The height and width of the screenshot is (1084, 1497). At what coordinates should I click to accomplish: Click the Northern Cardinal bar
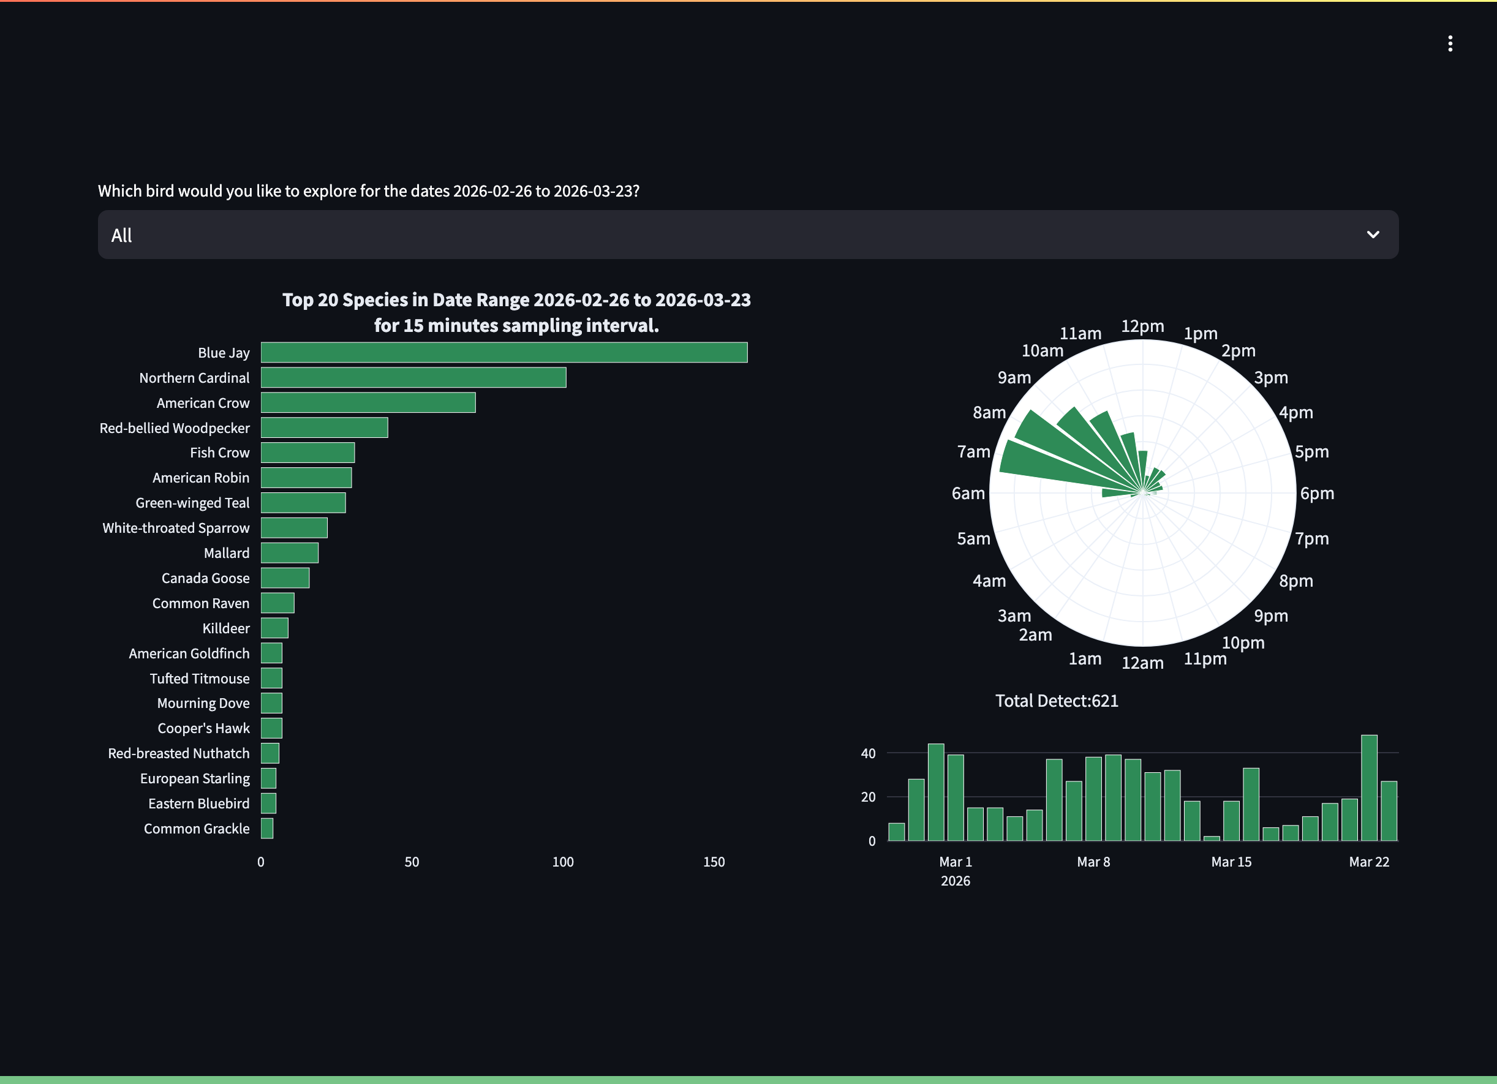point(413,377)
